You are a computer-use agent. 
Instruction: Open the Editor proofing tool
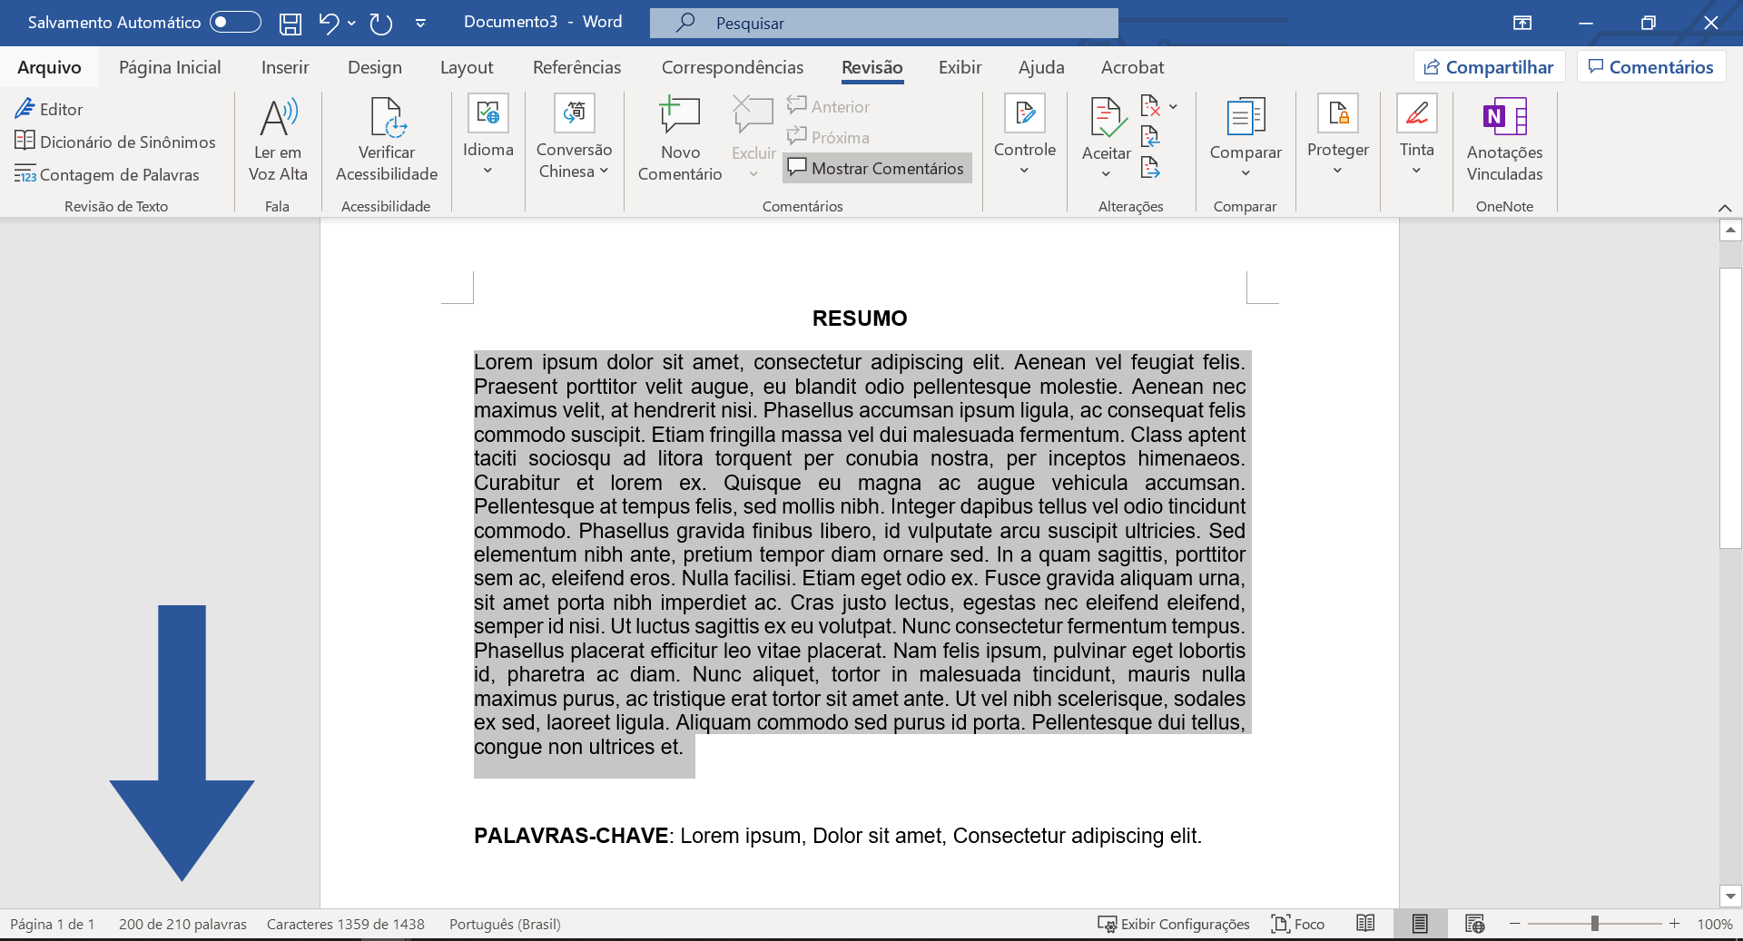pyautogui.click(x=49, y=109)
